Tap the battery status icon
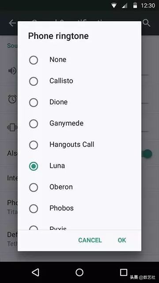 pyautogui.click(x=135, y=6)
